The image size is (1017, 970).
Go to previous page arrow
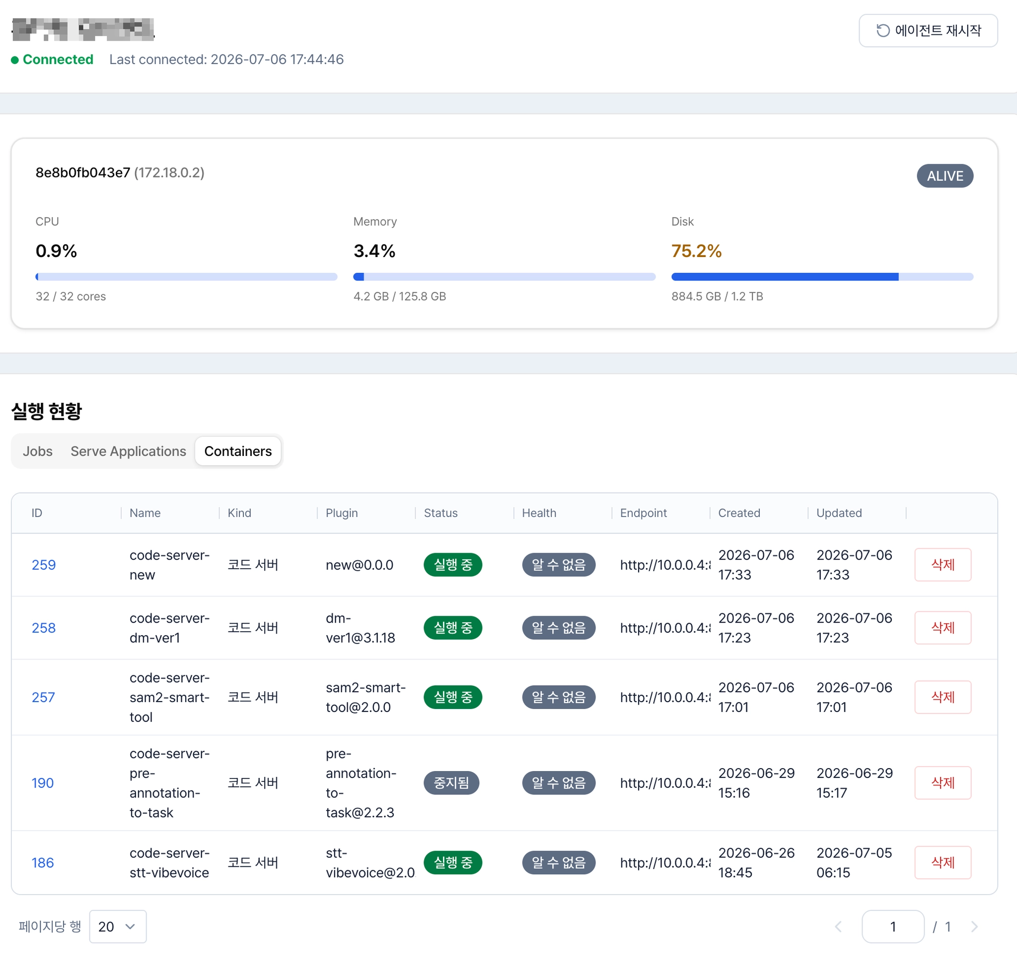click(x=838, y=926)
